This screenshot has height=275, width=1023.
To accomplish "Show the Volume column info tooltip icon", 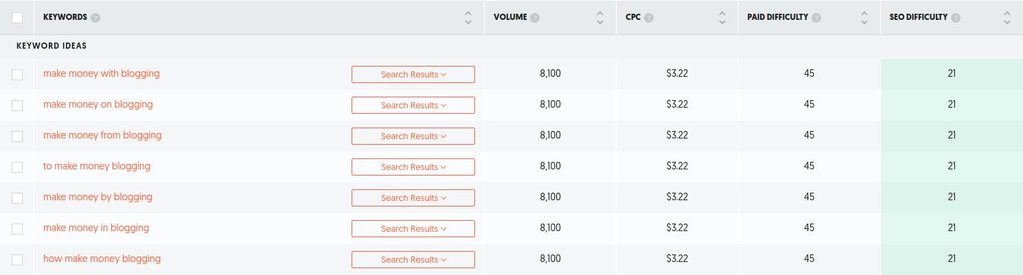I will point(535,18).
